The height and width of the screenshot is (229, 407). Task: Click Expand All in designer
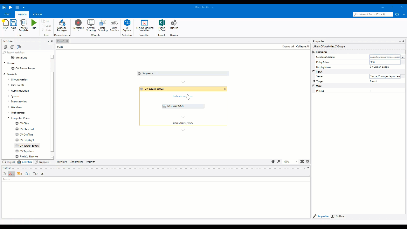click(x=288, y=46)
